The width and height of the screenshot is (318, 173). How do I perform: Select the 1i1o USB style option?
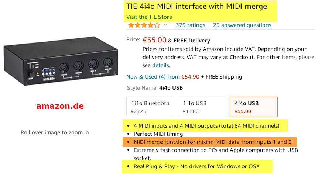pos(202,107)
